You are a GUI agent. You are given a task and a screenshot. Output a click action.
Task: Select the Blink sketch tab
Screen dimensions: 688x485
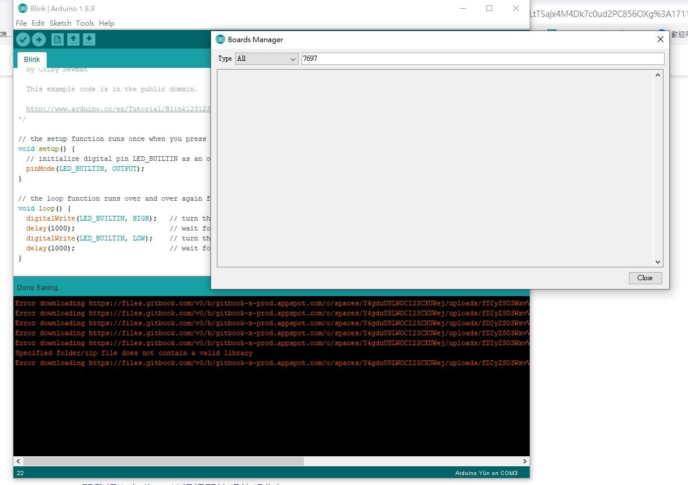(32, 59)
